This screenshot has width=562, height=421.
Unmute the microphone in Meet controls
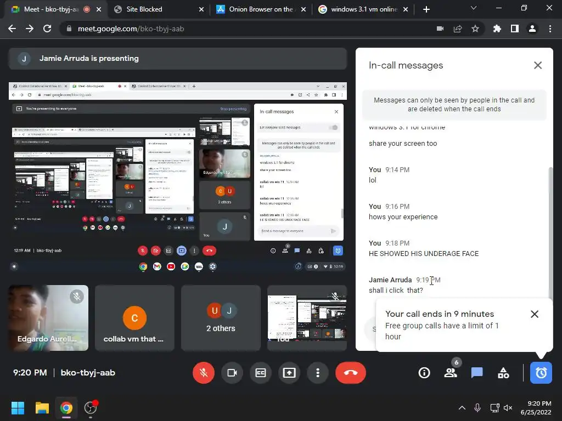[x=204, y=373]
